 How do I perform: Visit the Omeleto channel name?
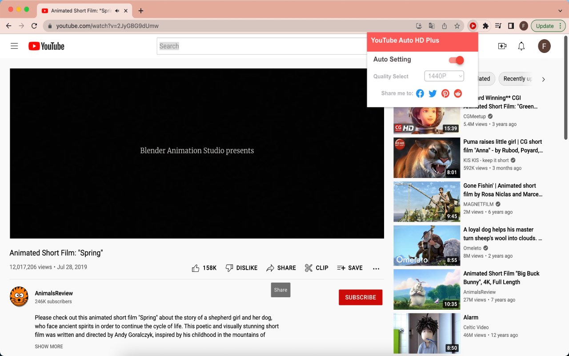click(x=473, y=248)
